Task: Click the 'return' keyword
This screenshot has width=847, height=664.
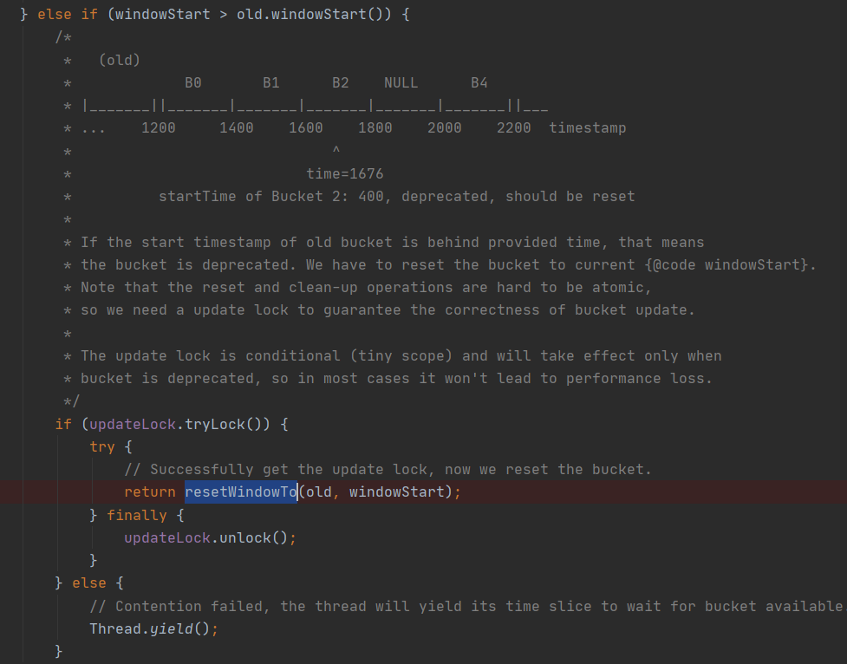Action: pos(150,491)
